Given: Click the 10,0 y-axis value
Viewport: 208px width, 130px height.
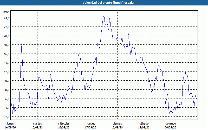Looking at the screenshot, I should [6, 81].
